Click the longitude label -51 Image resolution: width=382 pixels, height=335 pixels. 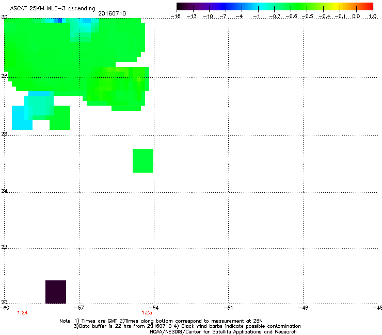(228, 308)
